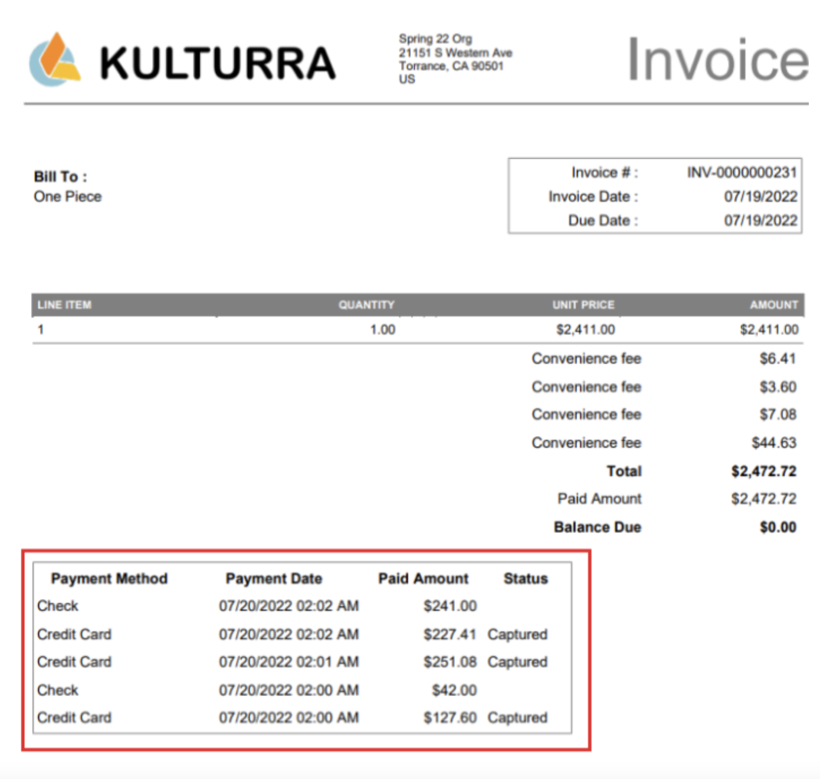
Task: Click the 'Bill To :' label
Action: pyautogui.click(x=60, y=176)
